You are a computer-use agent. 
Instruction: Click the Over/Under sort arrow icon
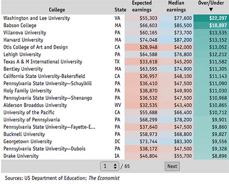[211, 10]
